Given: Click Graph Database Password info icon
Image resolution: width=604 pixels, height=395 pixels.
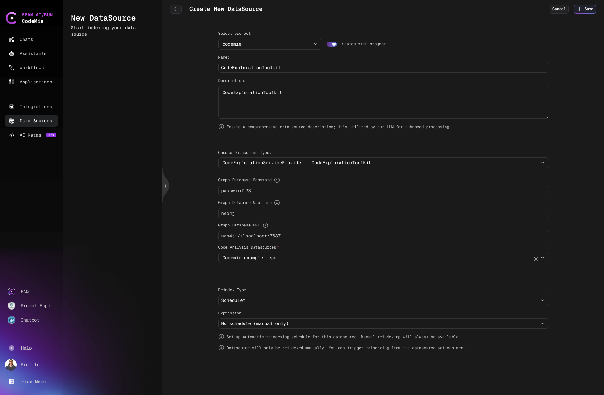Looking at the screenshot, I should click(x=277, y=180).
